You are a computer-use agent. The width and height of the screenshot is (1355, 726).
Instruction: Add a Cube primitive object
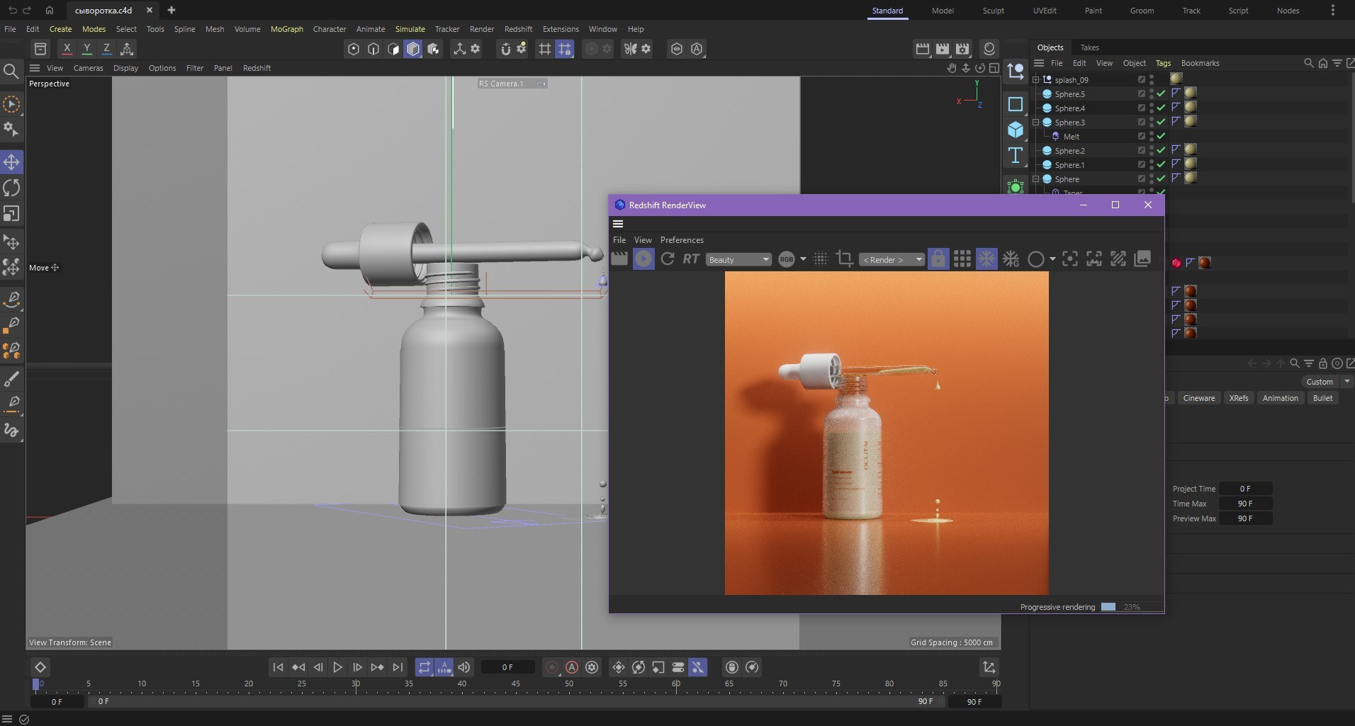tap(1016, 130)
